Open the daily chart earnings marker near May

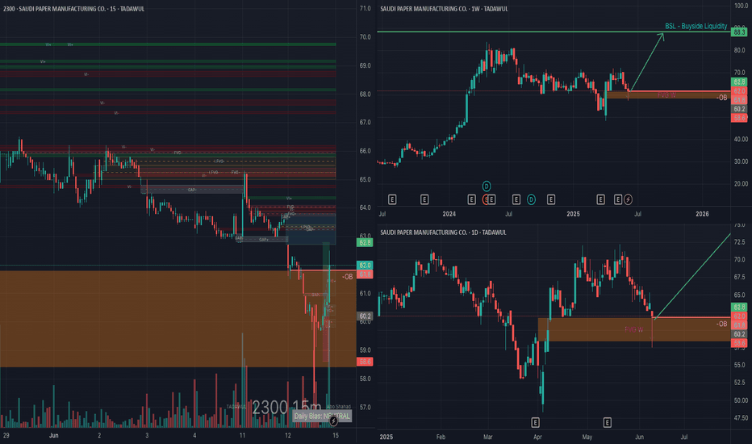(607, 422)
